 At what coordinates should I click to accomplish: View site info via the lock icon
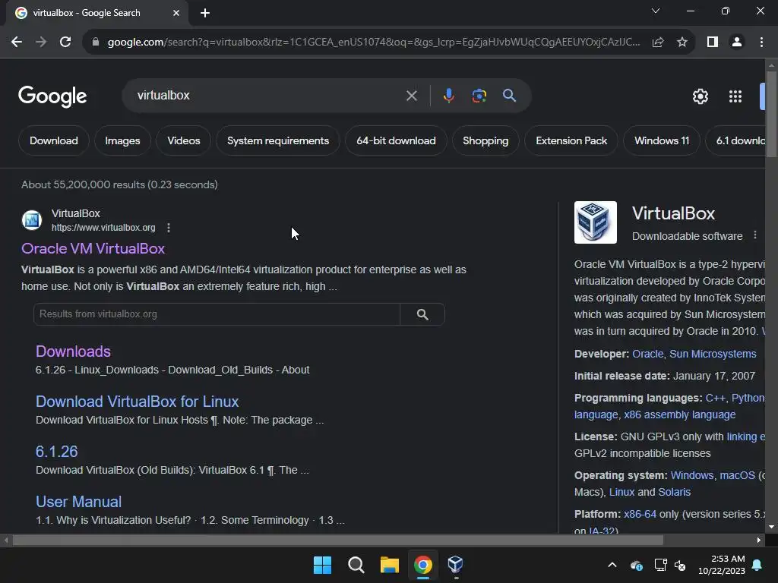pyautogui.click(x=96, y=43)
